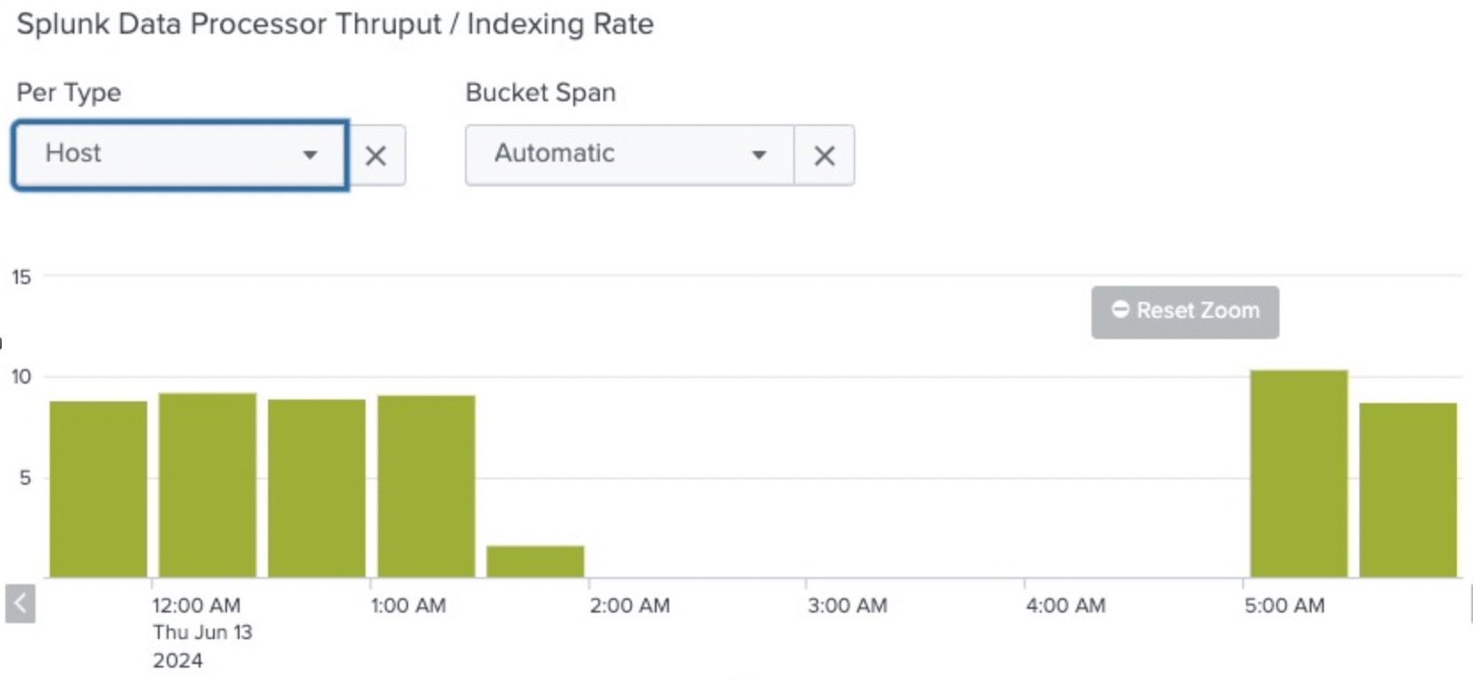Select the bar just after 12:00 AM

pos(208,486)
